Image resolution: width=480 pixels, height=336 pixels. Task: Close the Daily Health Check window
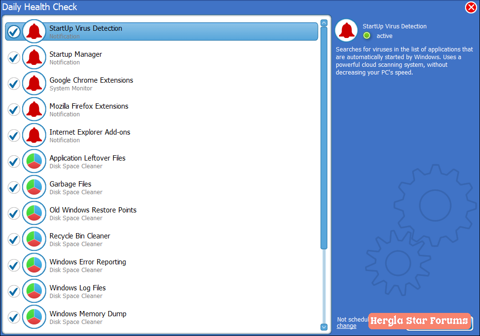tap(471, 8)
